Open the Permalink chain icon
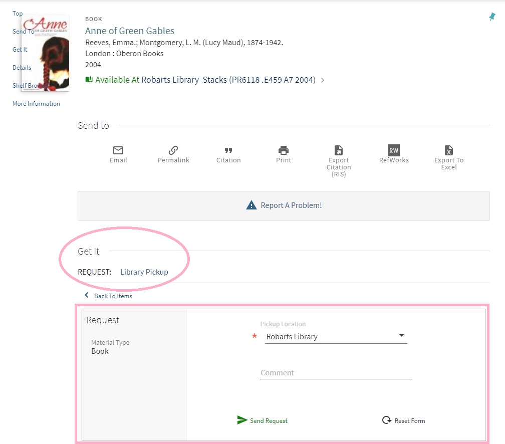 tap(173, 150)
